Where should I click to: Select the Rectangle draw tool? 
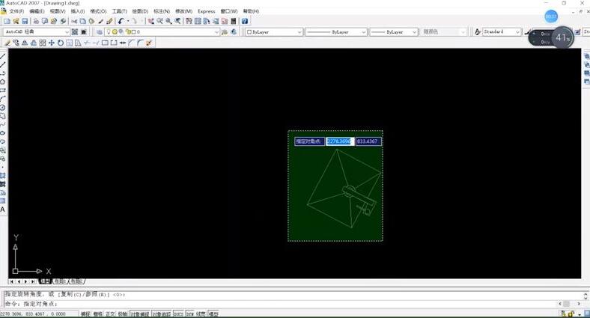pyautogui.click(x=3, y=91)
